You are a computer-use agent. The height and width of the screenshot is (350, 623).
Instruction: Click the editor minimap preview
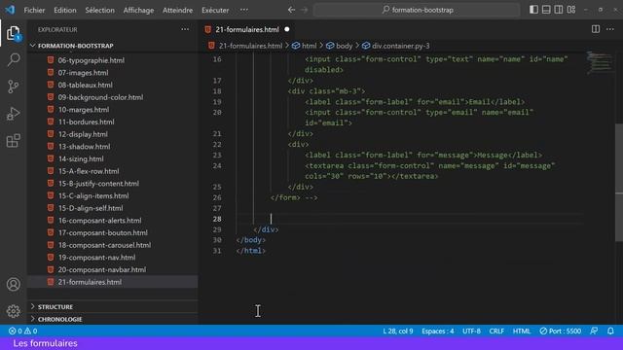600,63
